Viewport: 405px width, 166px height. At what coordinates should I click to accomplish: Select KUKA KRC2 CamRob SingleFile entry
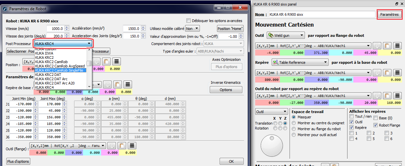click(x=60, y=70)
